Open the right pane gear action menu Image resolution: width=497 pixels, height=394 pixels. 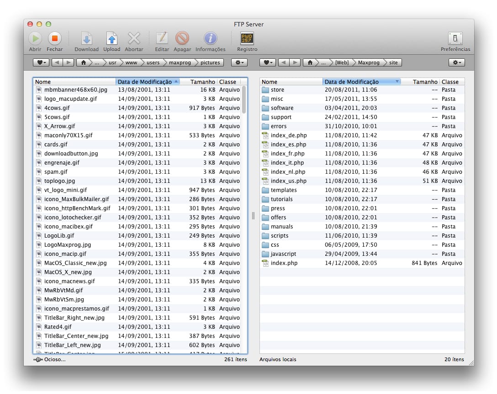[x=456, y=62]
